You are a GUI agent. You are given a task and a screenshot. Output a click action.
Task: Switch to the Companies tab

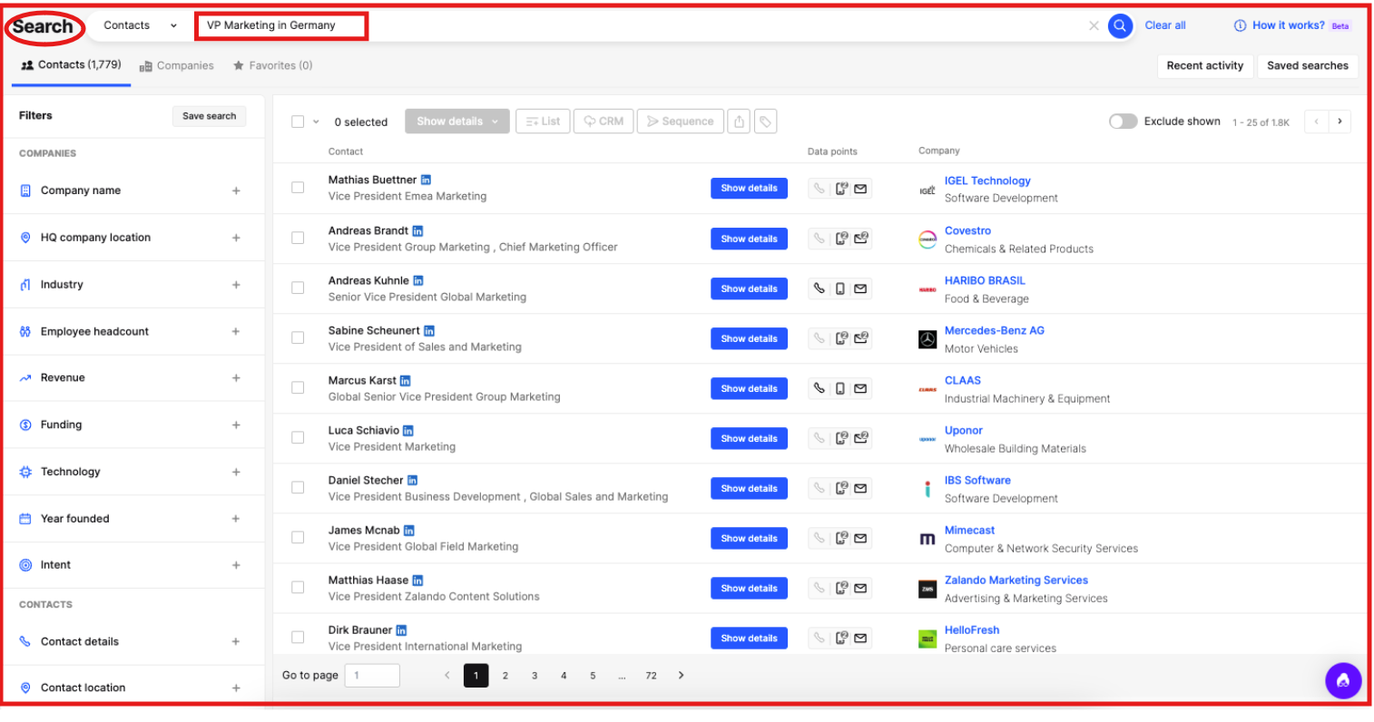pos(177,65)
